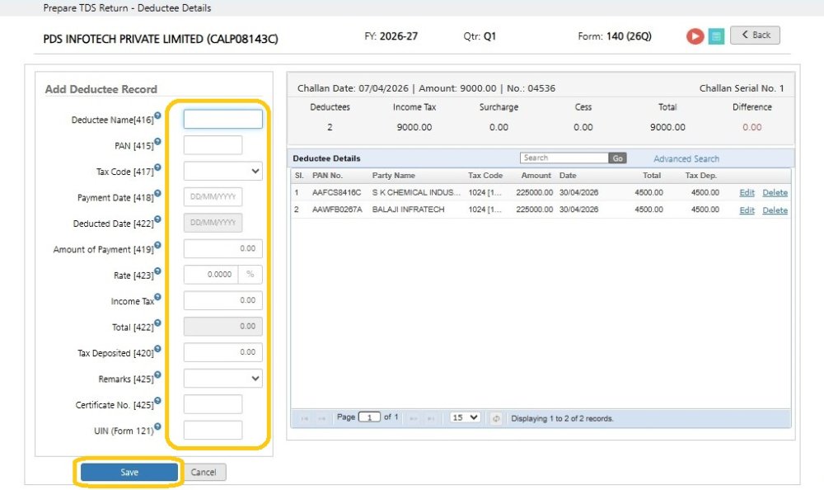Click the Amount of Payment field

click(222, 248)
